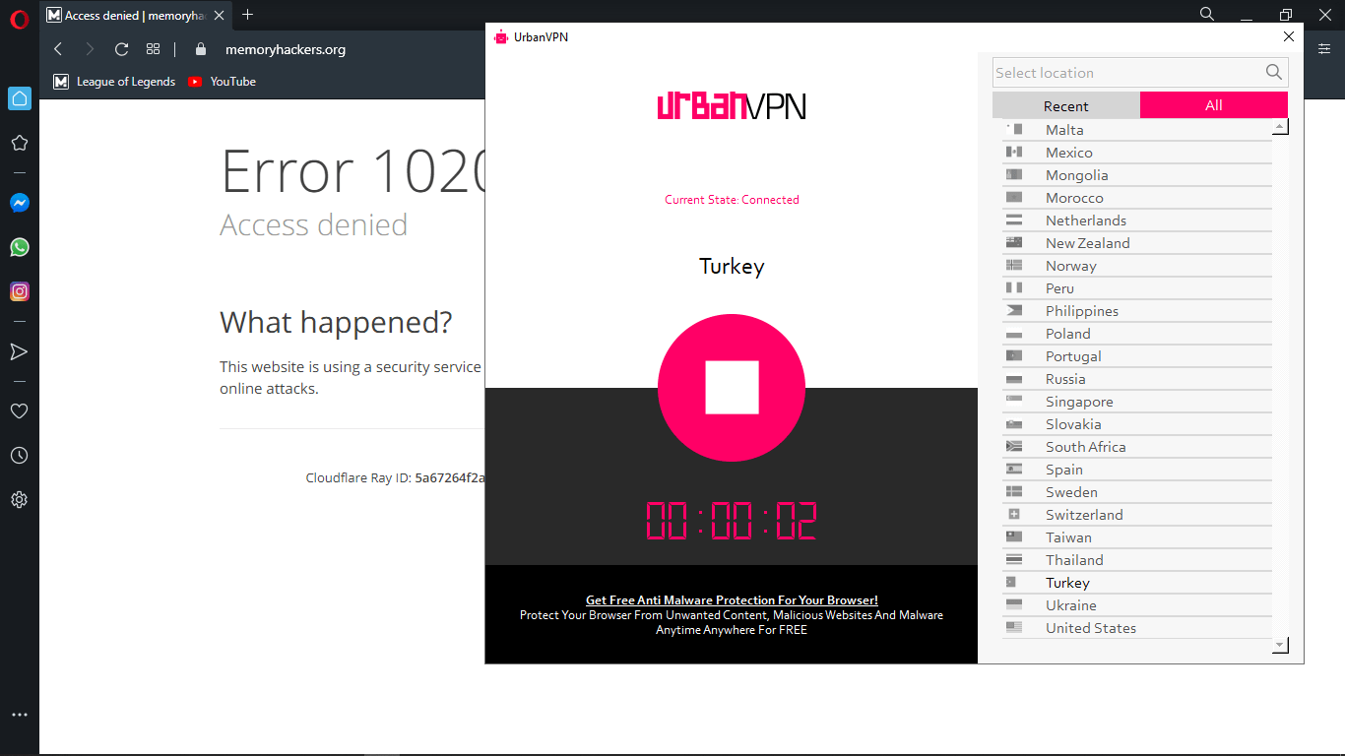Choose United States from location list
Image resolution: width=1345 pixels, height=756 pixels.
click(x=1137, y=628)
